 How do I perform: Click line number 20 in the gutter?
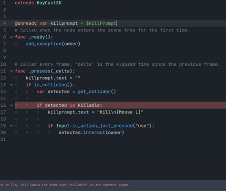click(x=3, y=132)
